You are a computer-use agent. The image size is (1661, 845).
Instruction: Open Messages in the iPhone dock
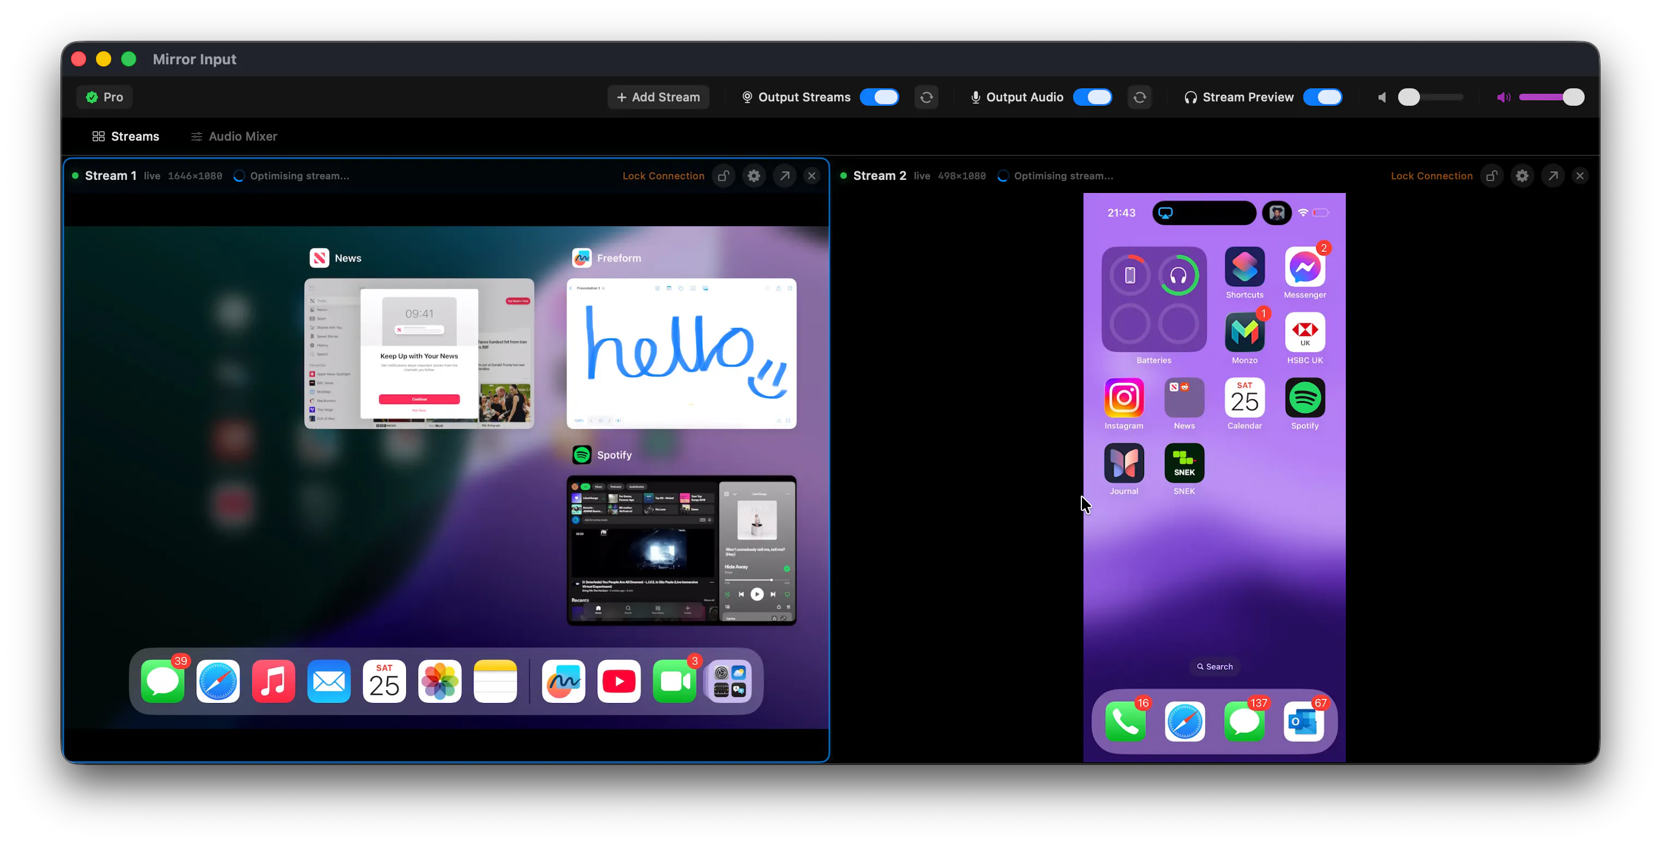coord(1244,722)
